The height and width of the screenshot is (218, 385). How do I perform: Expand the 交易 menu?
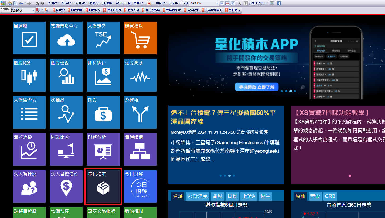53,3
